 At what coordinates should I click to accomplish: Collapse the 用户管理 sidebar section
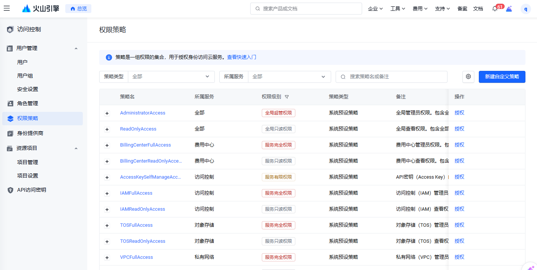pyautogui.click(x=76, y=48)
